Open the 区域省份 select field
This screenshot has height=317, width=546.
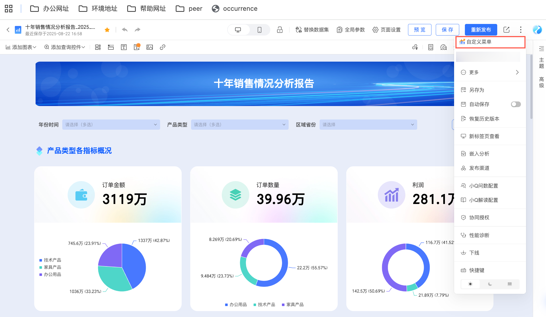(x=368, y=125)
